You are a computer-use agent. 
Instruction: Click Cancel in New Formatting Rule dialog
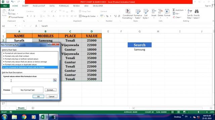point(51,96)
